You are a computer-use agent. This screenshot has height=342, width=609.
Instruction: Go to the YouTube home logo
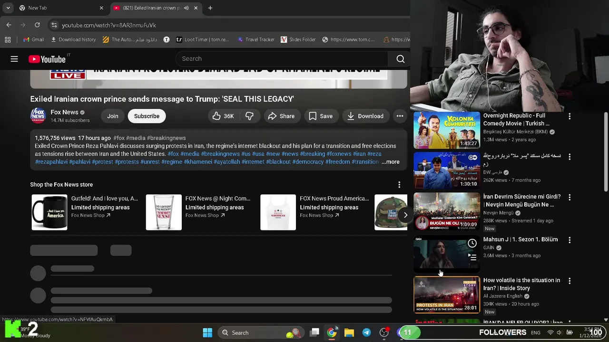pos(47,59)
